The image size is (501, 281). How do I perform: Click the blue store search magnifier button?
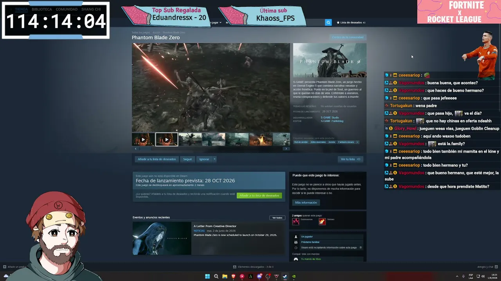(x=328, y=23)
